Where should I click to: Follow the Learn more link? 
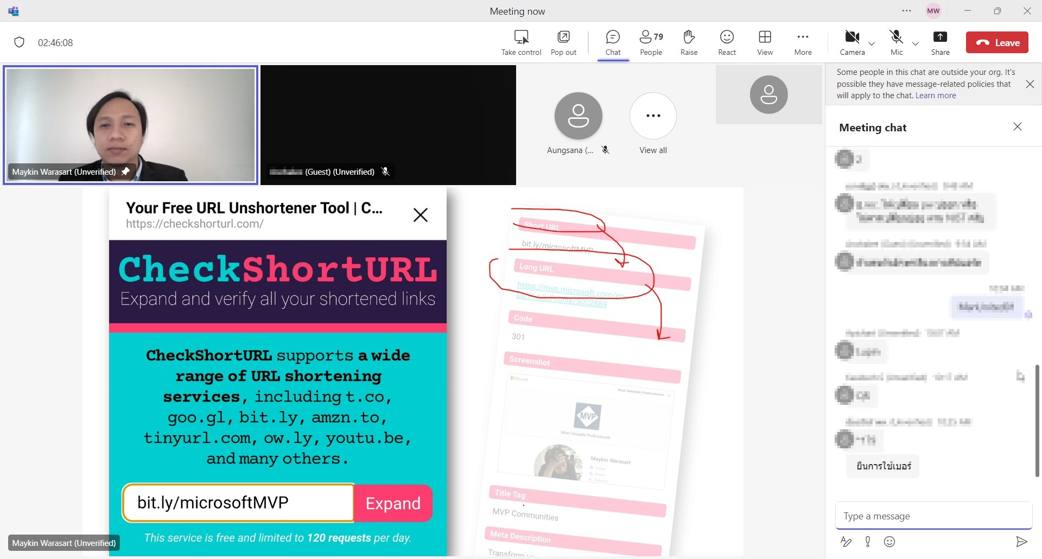[x=936, y=96]
